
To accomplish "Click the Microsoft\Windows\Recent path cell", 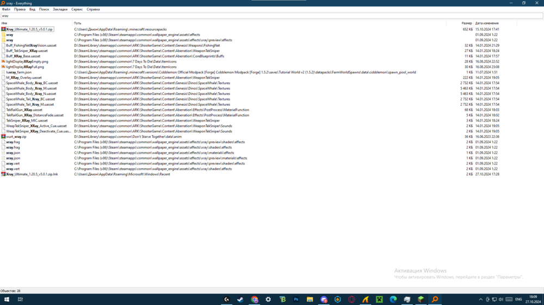I will [122, 174].
